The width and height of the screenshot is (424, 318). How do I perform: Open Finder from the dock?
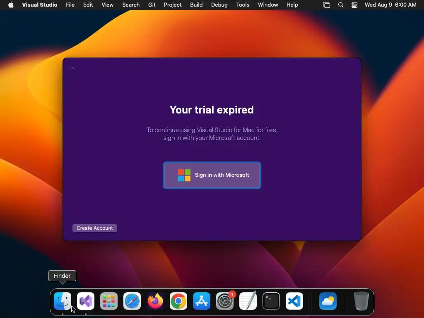click(63, 301)
